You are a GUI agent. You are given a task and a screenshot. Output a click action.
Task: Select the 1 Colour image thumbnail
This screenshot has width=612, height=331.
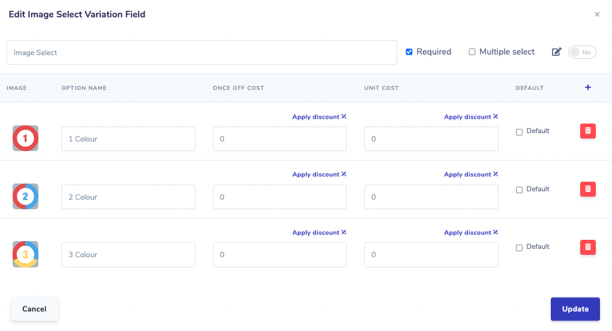click(25, 139)
